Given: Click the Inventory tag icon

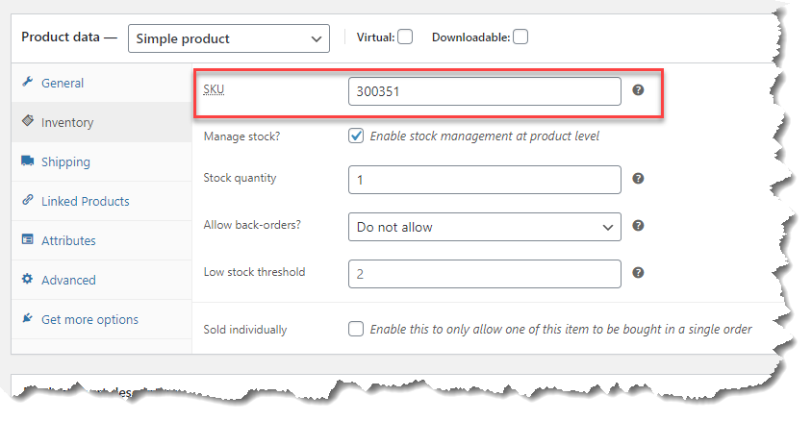Looking at the screenshot, I should click(x=27, y=122).
